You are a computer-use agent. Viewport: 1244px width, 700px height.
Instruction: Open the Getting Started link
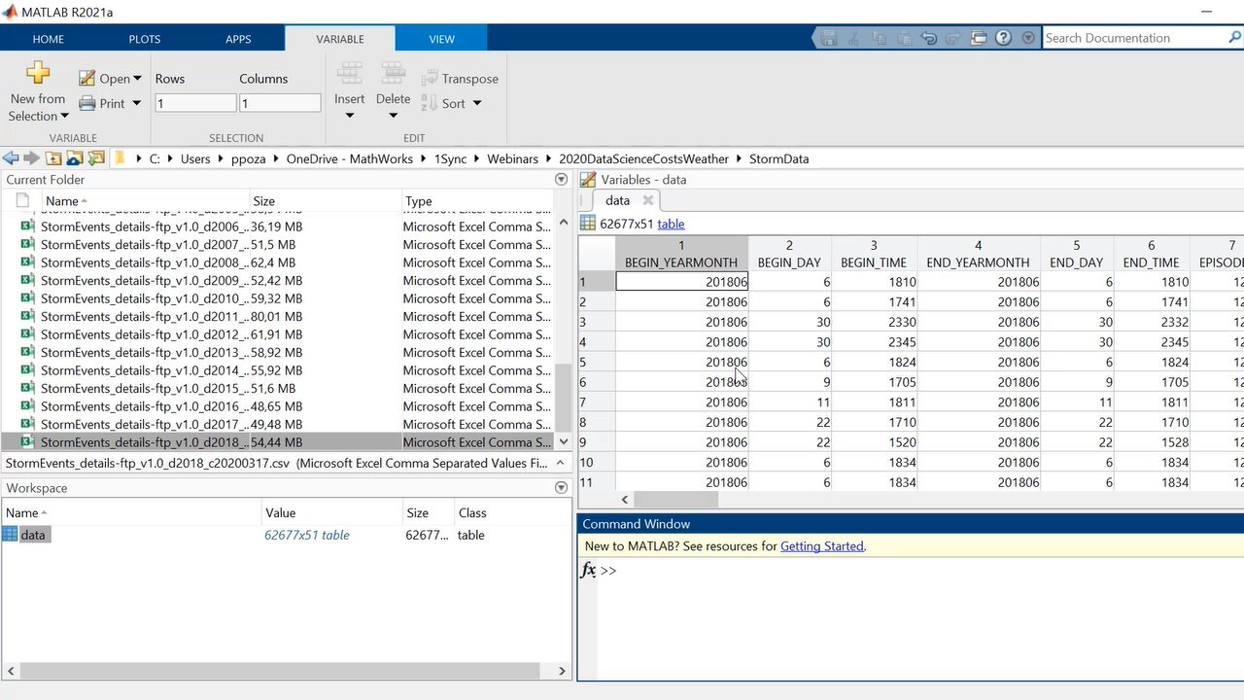coord(821,546)
